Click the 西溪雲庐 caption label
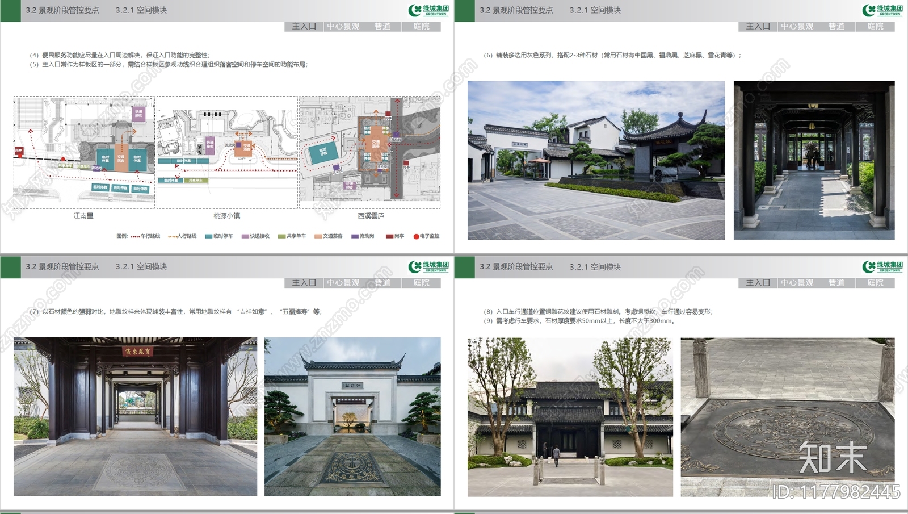Screen dimensions: 908x514 point(371,216)
